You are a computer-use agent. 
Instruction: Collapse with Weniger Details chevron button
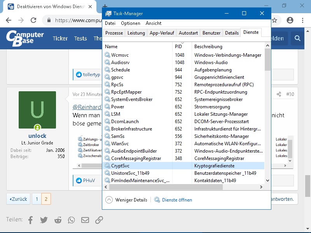109,200
